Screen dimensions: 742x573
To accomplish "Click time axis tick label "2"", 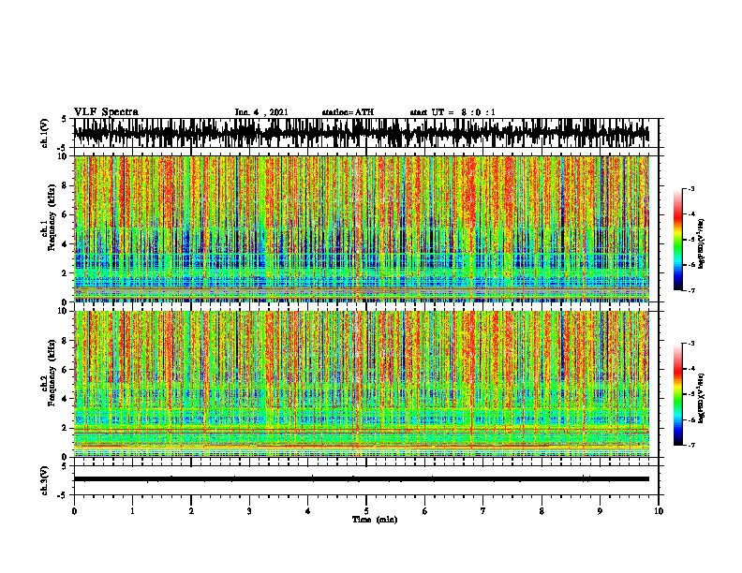I will (191, 511).
